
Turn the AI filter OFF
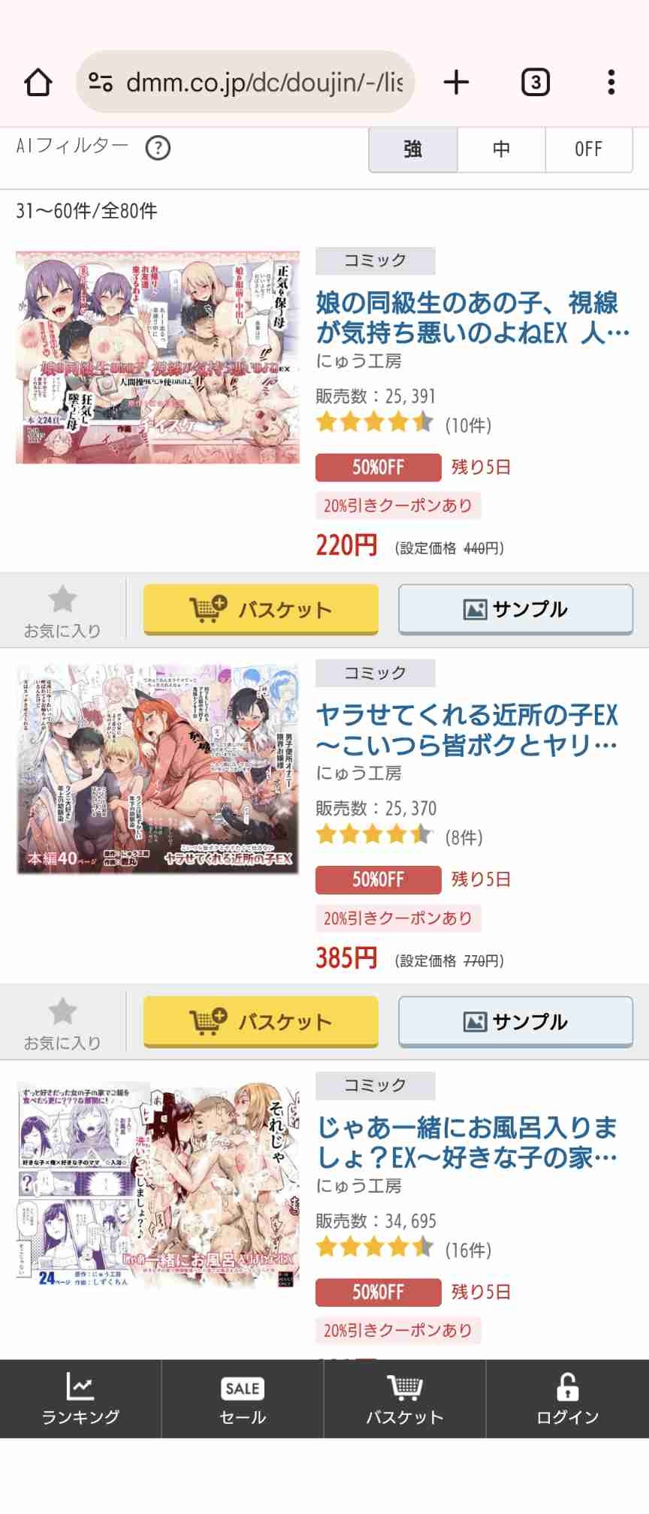(589, 149)
